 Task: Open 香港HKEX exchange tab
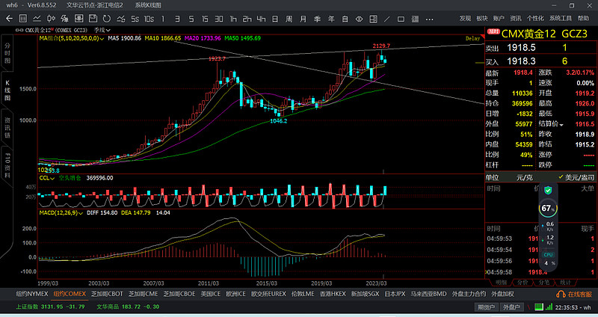tap(333, 294)
